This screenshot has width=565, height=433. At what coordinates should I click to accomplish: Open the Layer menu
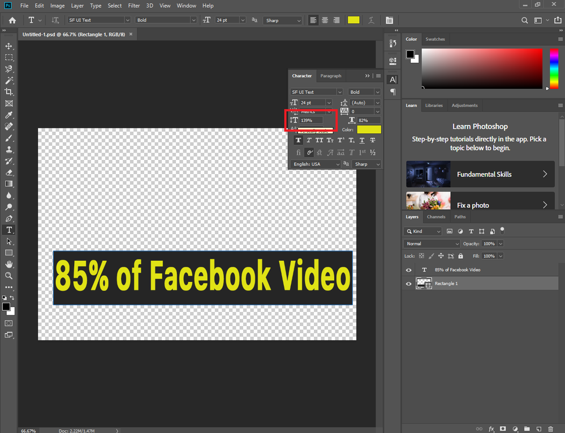click(x=77, y=6)
